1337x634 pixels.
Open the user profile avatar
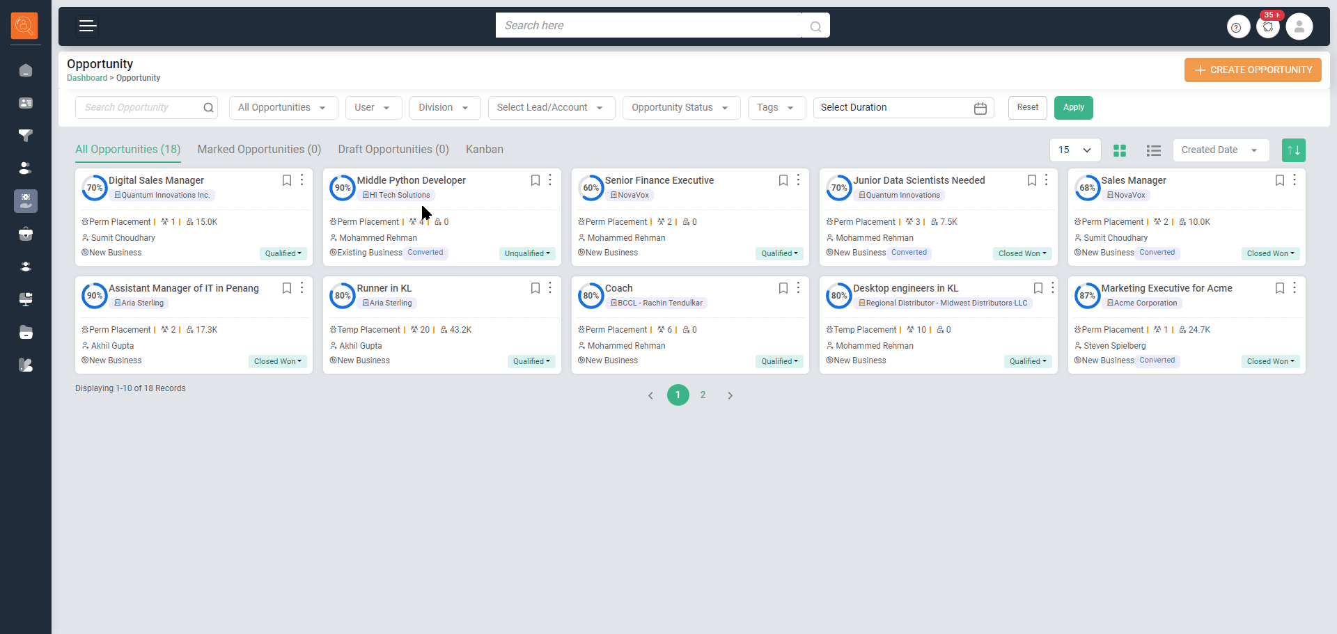click(x=1299, y=27)
